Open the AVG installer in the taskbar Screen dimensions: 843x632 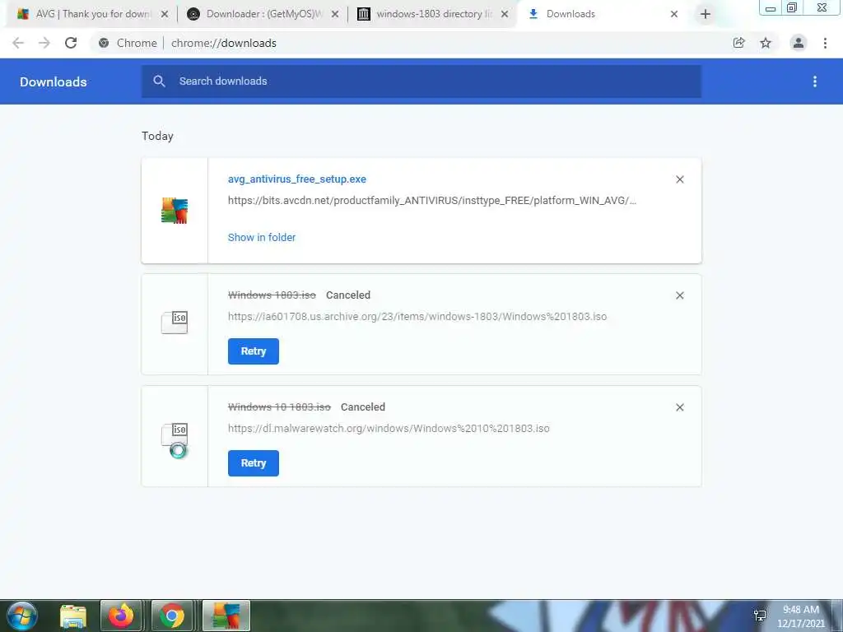(226, 616)
